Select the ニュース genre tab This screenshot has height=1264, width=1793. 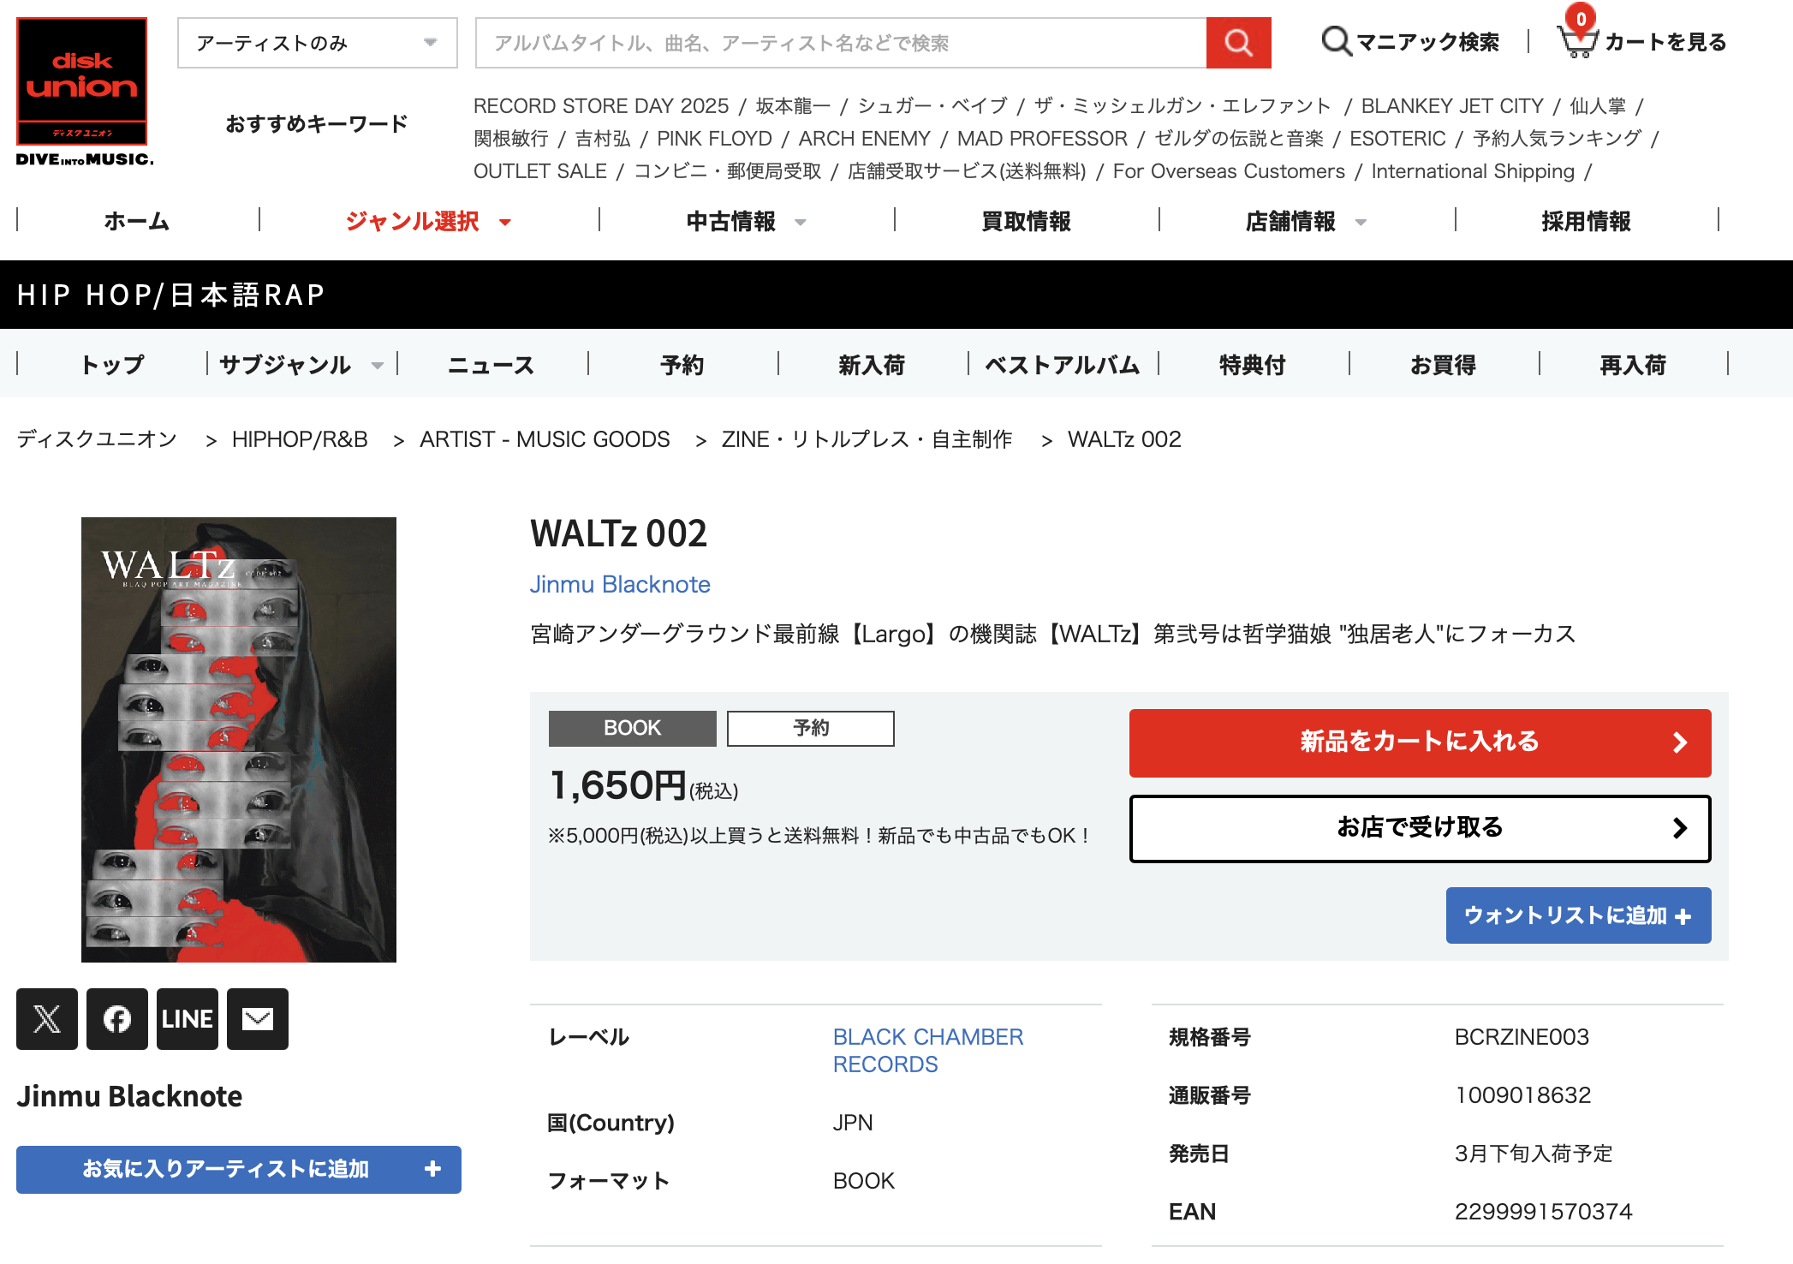point(491,365)
